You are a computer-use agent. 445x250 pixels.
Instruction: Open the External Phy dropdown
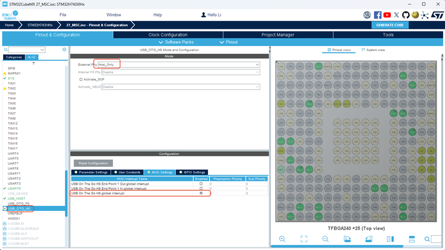(179, 64)
